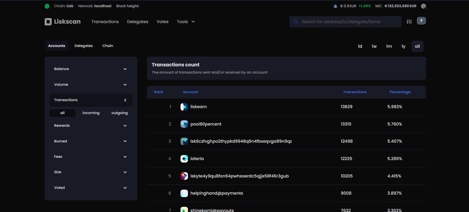Set time range to 1w
The height and width of the screenshot is (212, 469).
coord(374,46)
